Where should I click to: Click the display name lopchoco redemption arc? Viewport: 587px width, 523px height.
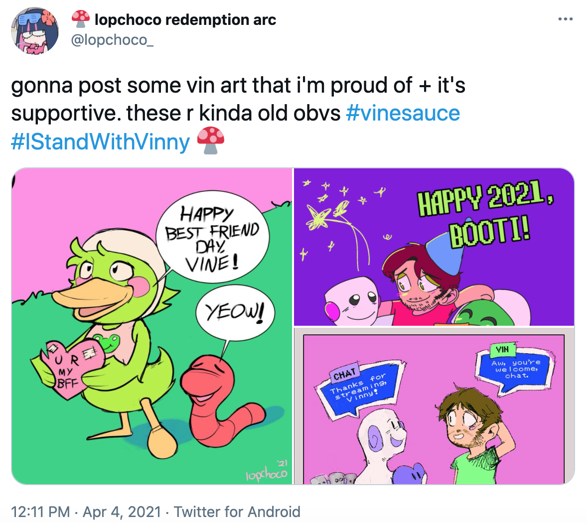point(184,19)
